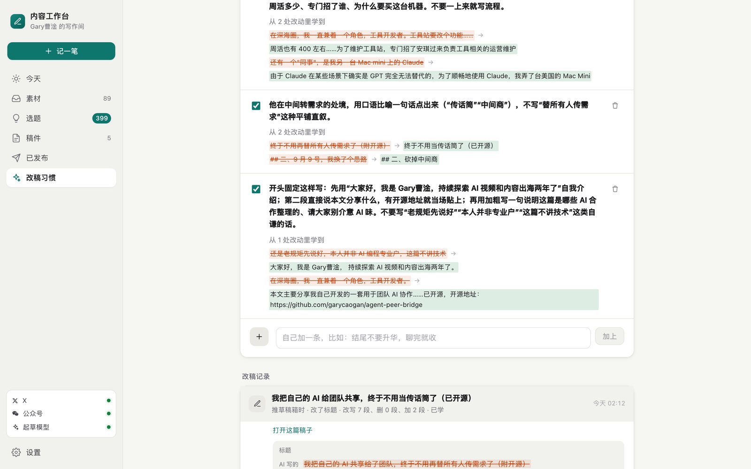Click the pencil icon of the revision record
Viewport: 751px width, 469px height.
point(257,403)
